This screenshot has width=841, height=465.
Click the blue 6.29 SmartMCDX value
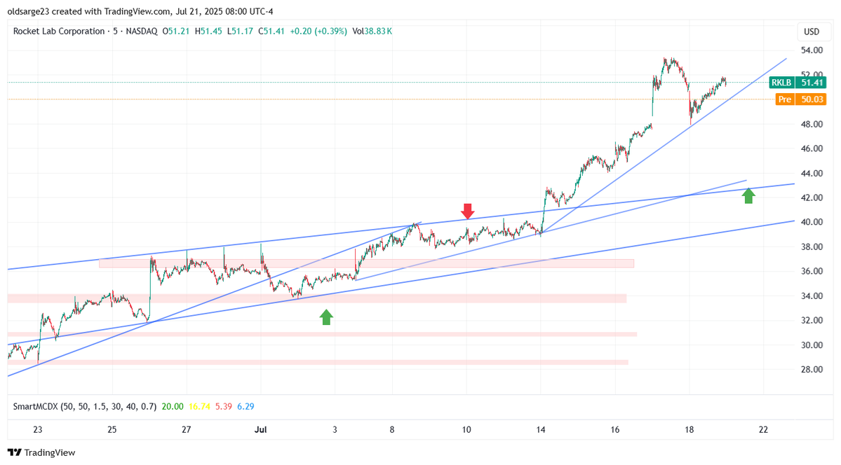pos(245,407)
